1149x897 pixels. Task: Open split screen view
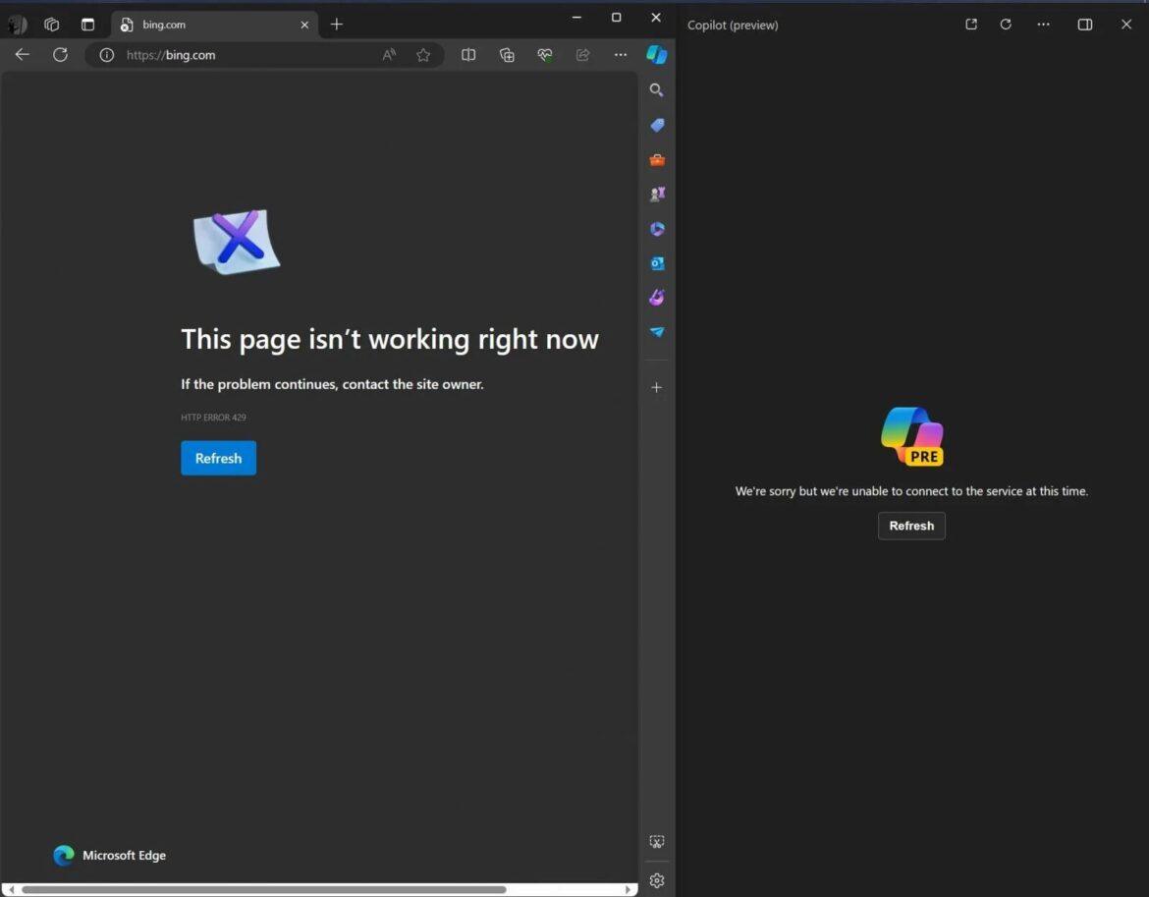click(x=468, y=55)
